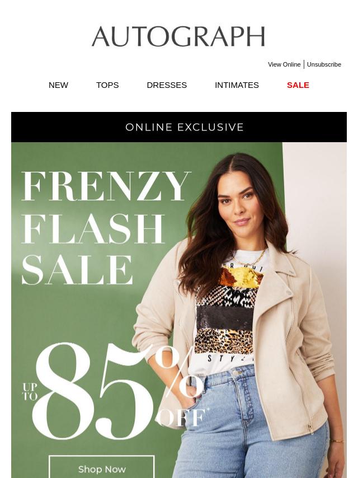Click the OFF* text
The width and height of the screenshot is (358, 478).
tap(183, 417)
